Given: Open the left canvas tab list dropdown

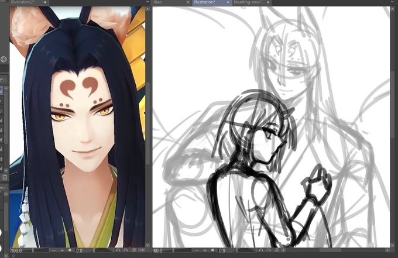Looking at the screenshot, I should (x=147, y=2).
